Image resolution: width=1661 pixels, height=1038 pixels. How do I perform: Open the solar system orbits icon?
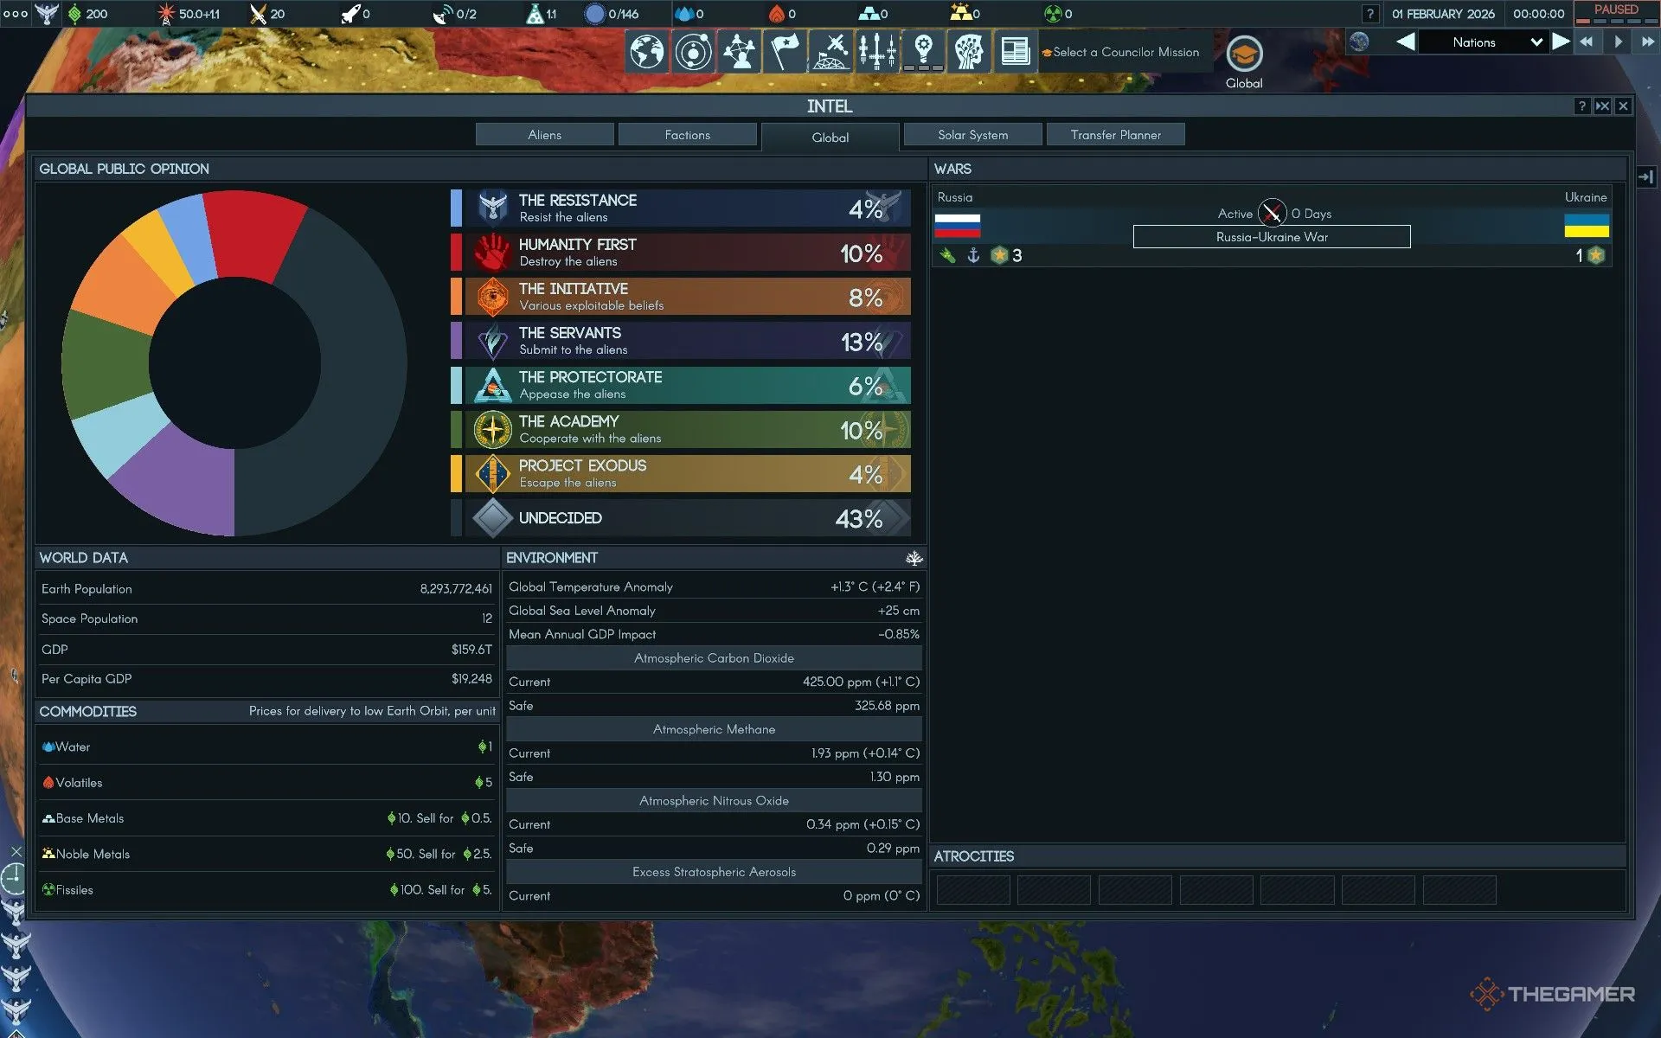click(693, 52)
